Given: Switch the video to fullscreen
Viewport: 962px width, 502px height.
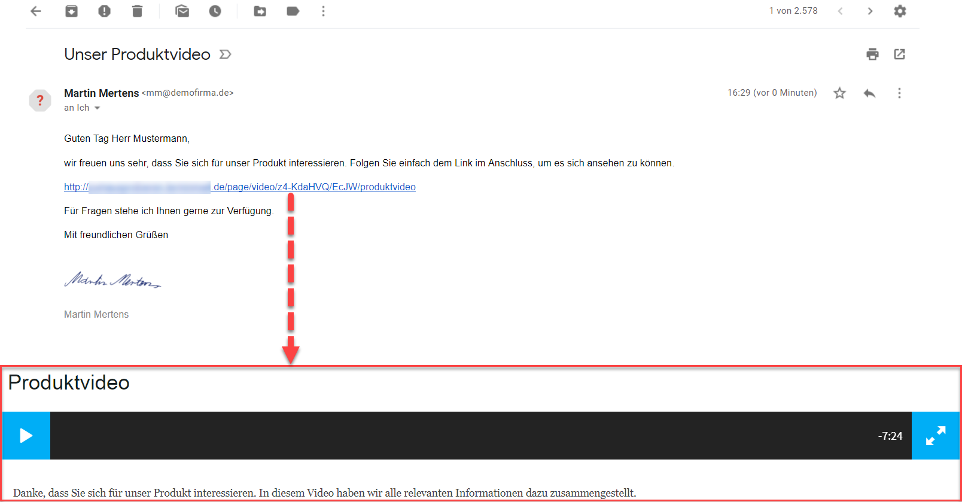Looking at the screenshot, I should tap(936, 436).
